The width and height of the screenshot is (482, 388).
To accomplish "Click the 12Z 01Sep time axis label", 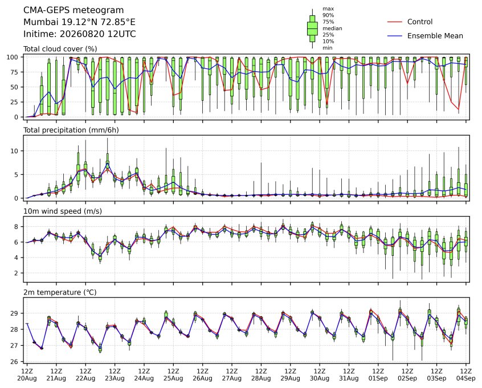I will pyautogui.click(x=378, y=375).
